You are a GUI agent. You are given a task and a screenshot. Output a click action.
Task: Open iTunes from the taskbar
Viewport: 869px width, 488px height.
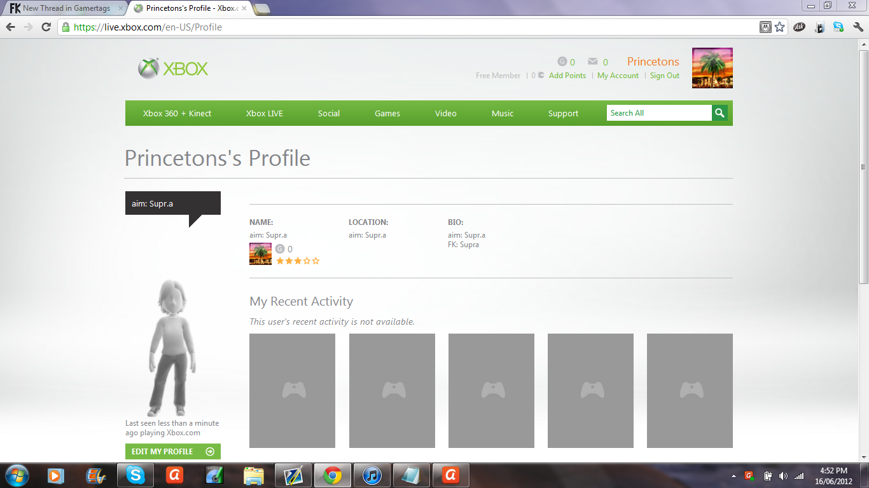(372, 475)
